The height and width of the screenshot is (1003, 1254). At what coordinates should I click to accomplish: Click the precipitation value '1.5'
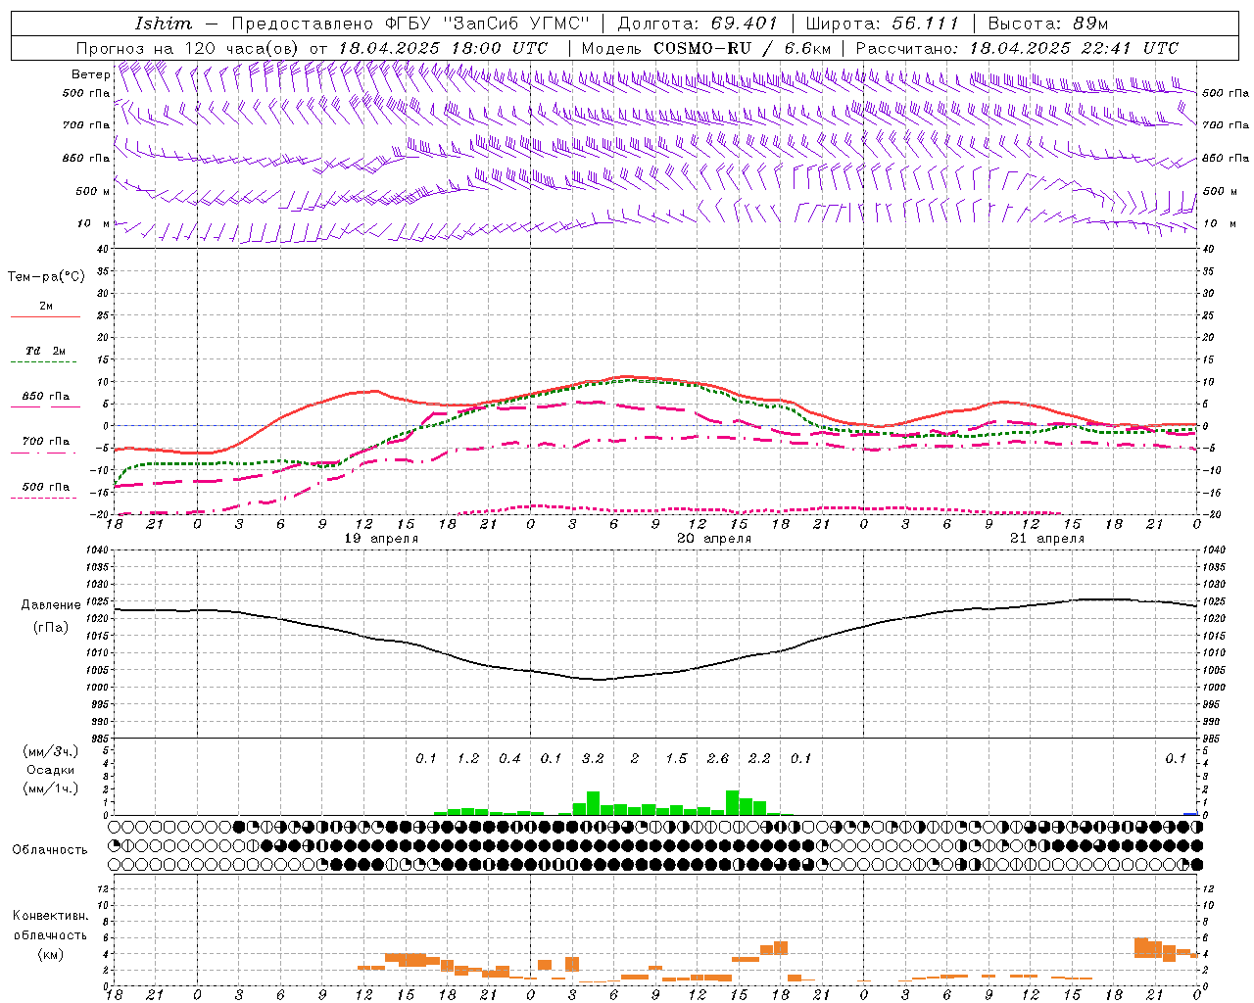(676, 759)
